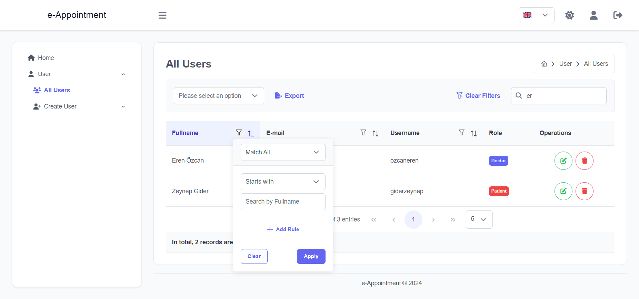This screenshot has width=639, height=299.
Task: Click the logout icon
Action: click(618, 15)
